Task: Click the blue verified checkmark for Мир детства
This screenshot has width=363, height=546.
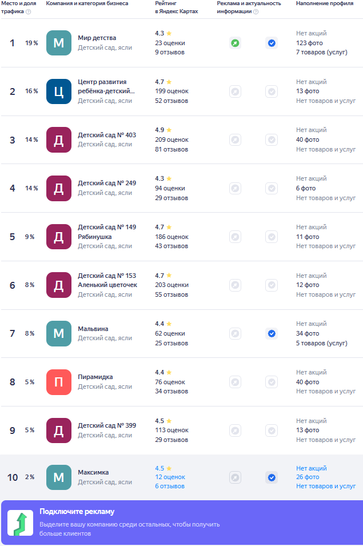Action: (272, 43)
